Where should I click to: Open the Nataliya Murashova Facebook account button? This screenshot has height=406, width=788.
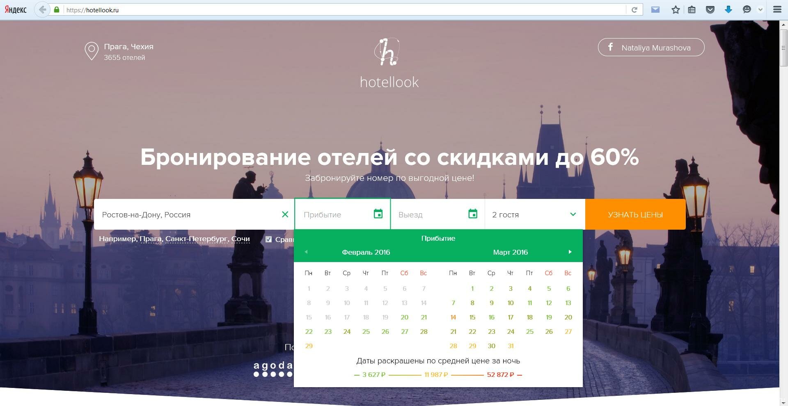(x=651, y=48)
